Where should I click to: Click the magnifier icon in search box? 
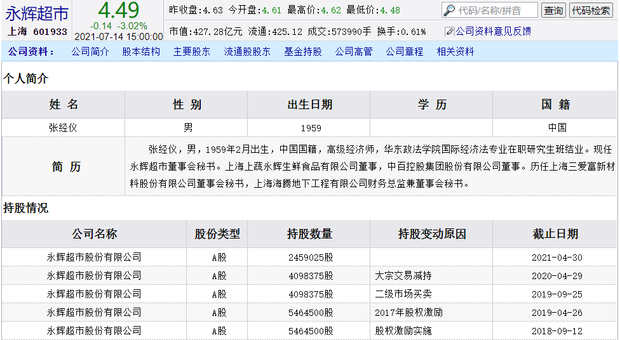click(449, 10)
